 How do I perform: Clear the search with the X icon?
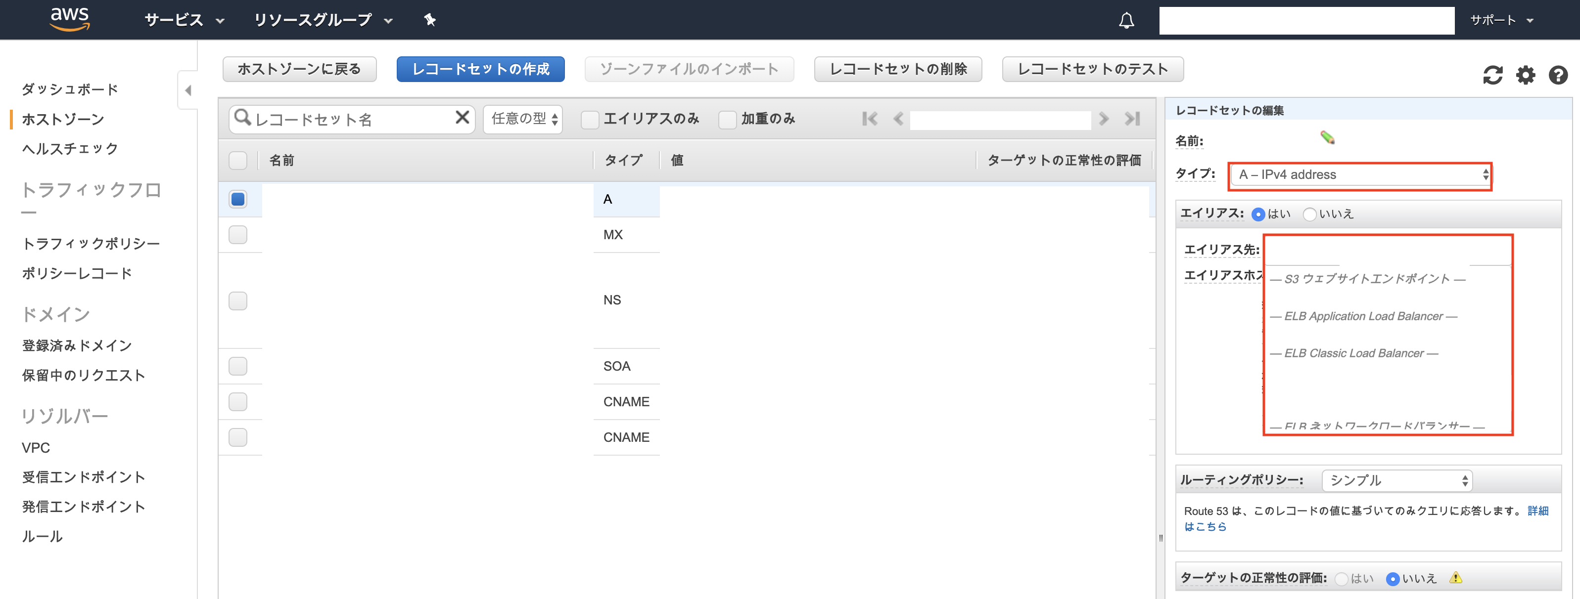[462, 118]
